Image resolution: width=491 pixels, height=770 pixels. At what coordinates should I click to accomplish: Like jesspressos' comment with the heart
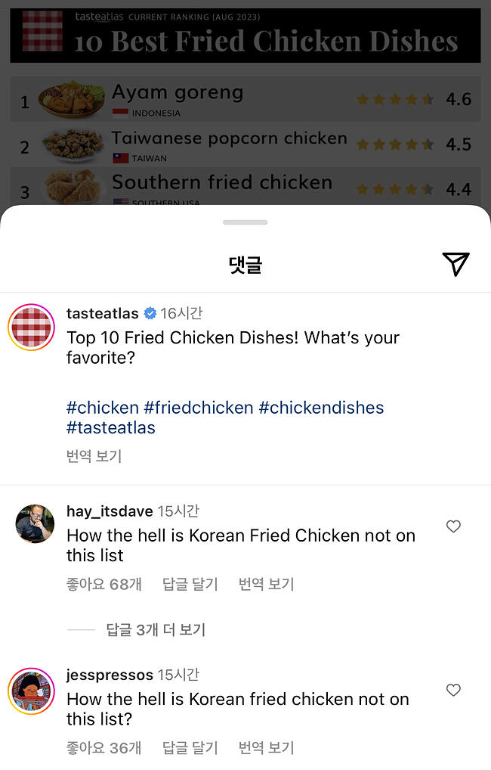pyautogui.click(x=453, y=690)
